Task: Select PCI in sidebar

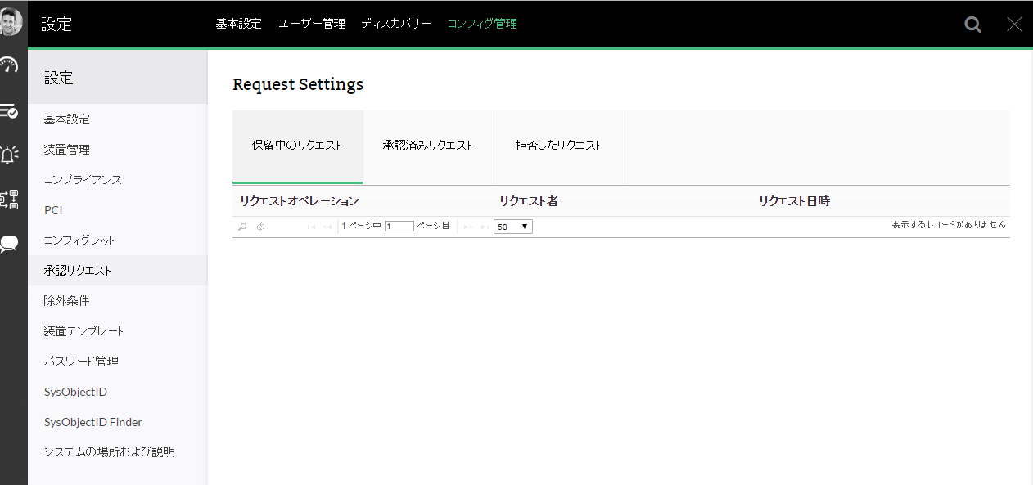Action: [118, 210]
